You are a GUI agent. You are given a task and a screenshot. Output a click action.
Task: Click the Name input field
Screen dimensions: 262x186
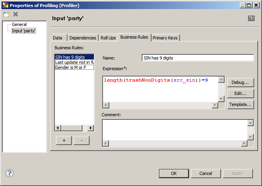(197, 58)
